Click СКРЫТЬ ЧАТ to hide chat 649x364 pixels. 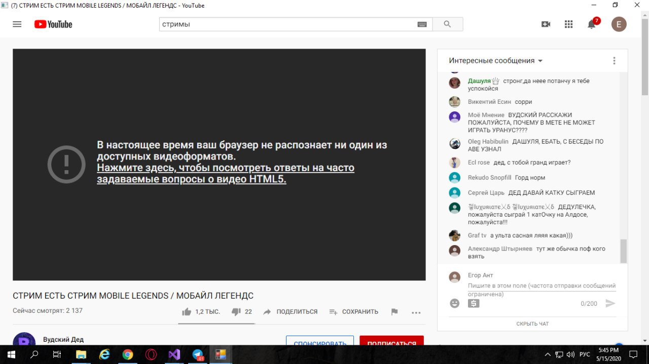coord(532,323)
